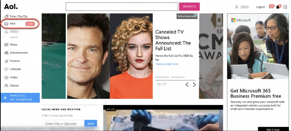
Task: Click the Aol. logo
Action: point(11,6)
